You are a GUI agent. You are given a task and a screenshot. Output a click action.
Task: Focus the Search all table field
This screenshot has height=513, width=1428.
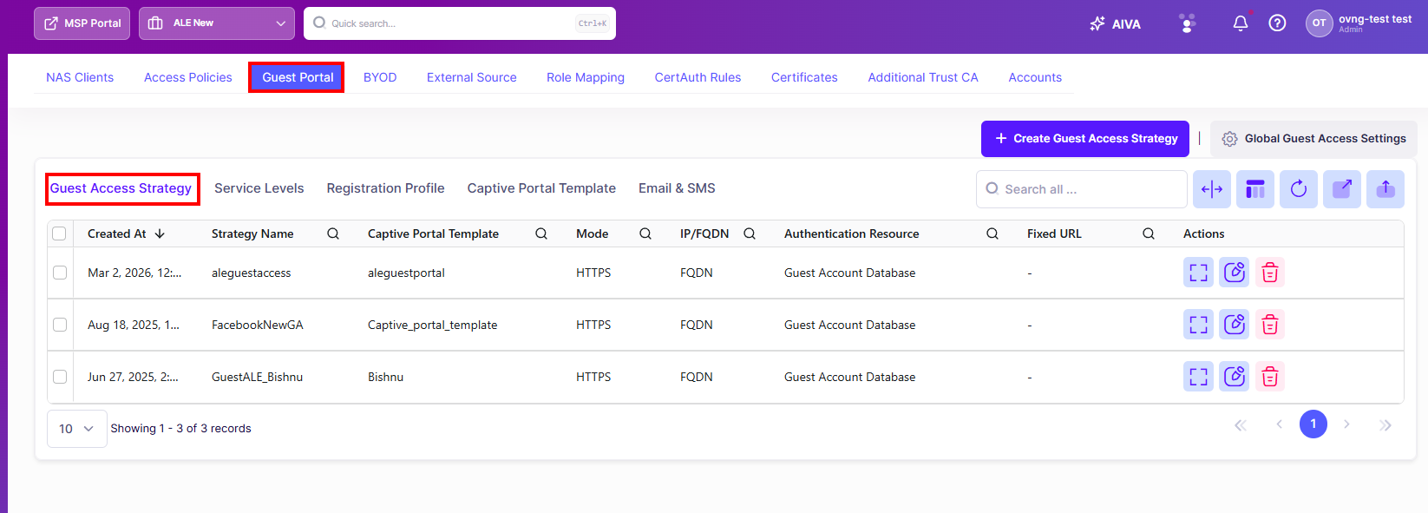(1082, 189)
